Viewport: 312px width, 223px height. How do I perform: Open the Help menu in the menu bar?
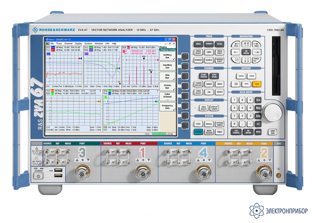(114, 43)
